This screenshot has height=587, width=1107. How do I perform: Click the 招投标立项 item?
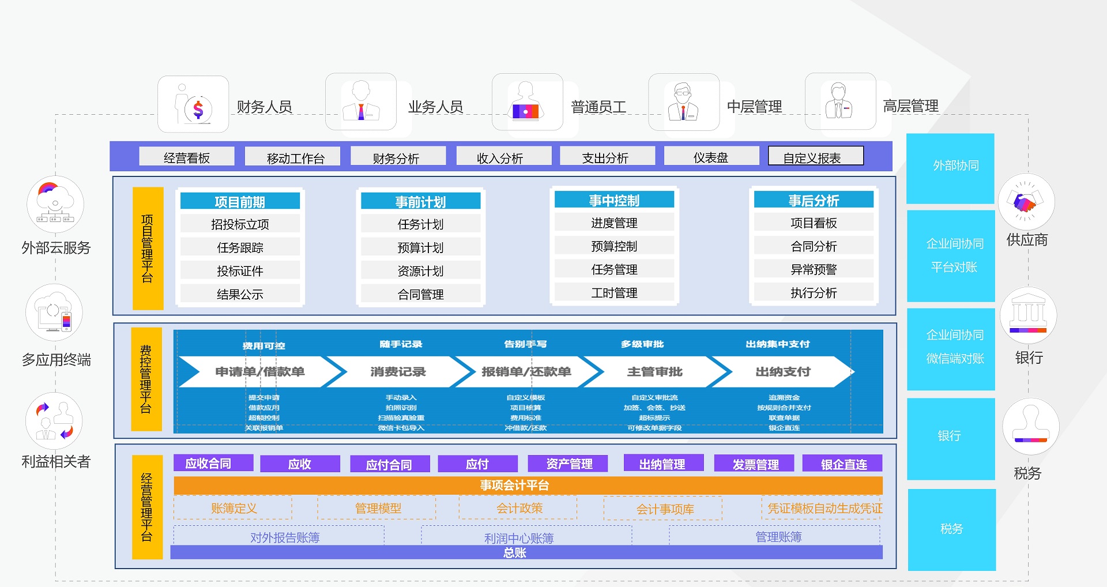pos(240,224)
